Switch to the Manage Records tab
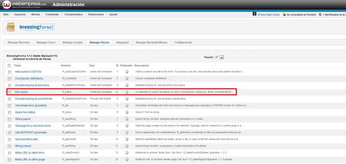 [x=19, y=42]
